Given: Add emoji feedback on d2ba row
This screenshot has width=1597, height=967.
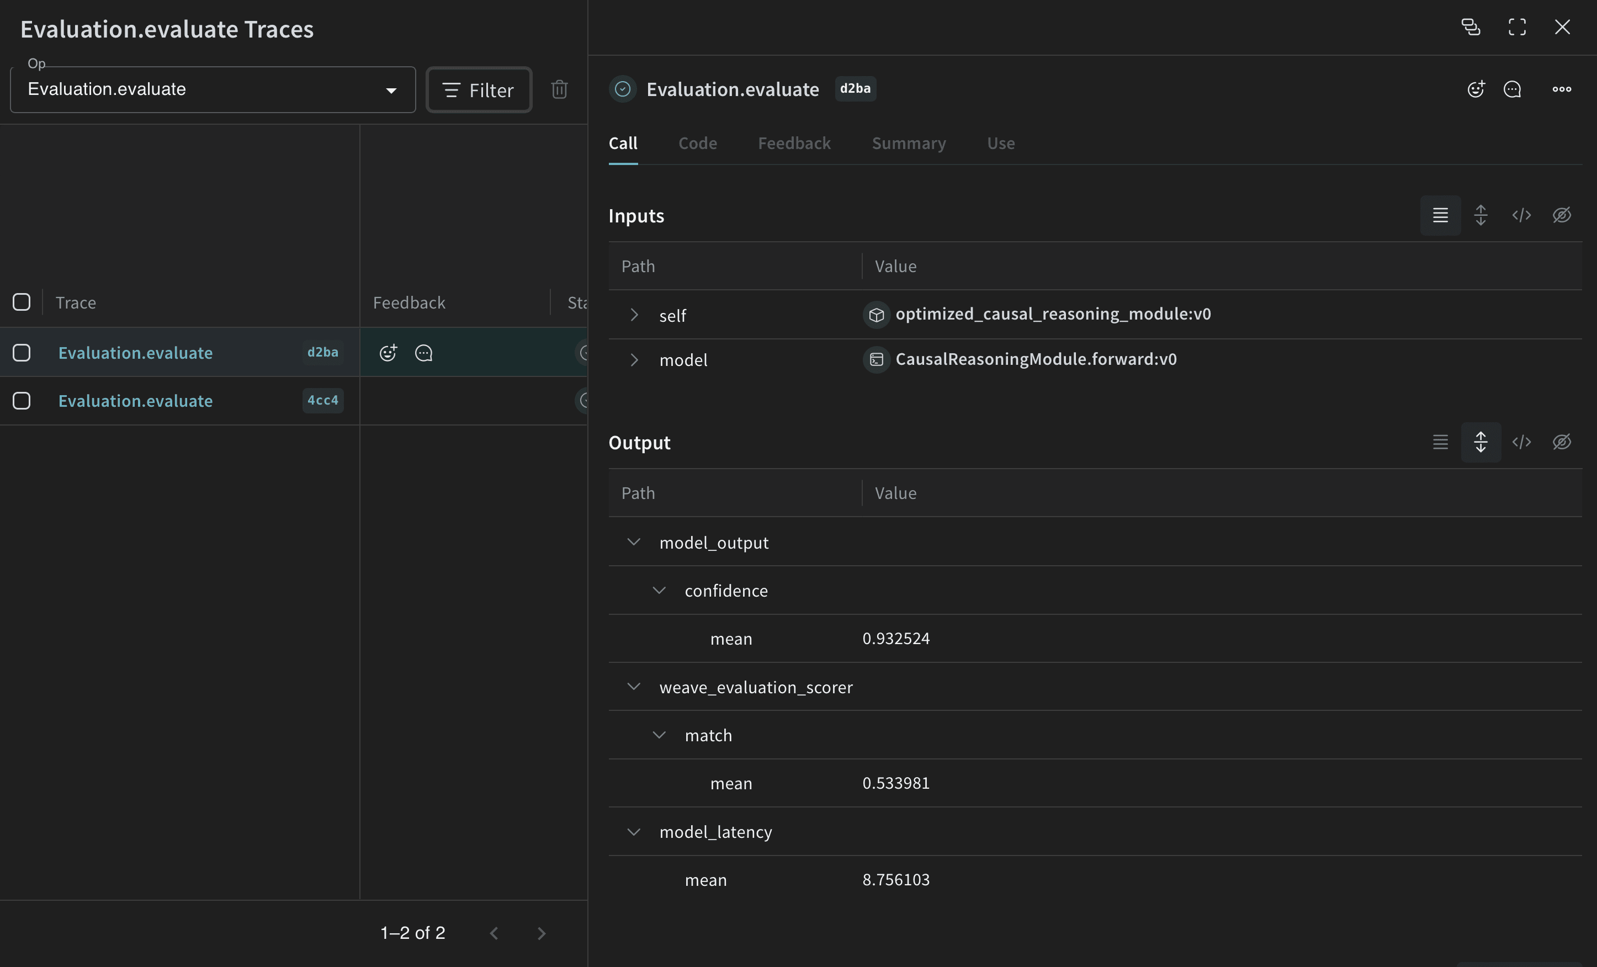Looking at the screenshot, I should pos(388,353).
